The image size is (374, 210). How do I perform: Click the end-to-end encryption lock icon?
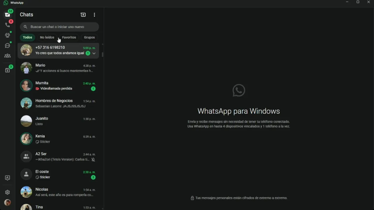click(x=192, y=198)
